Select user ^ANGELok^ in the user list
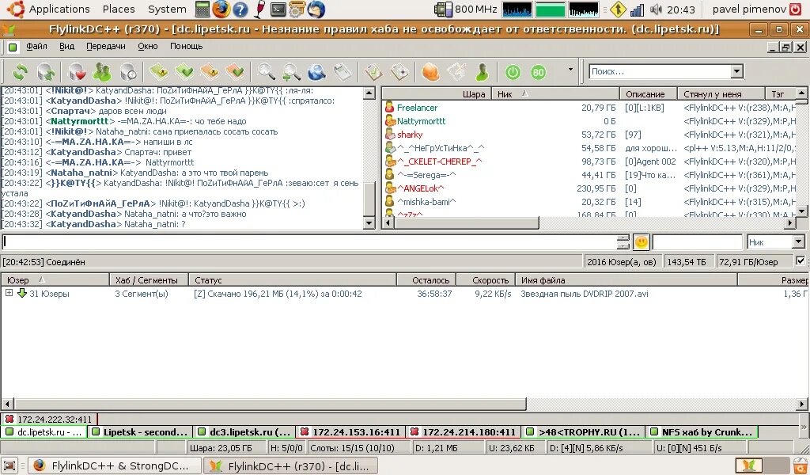Image resolution: width=810 pixels, height=475 pixels. (420, 188)
